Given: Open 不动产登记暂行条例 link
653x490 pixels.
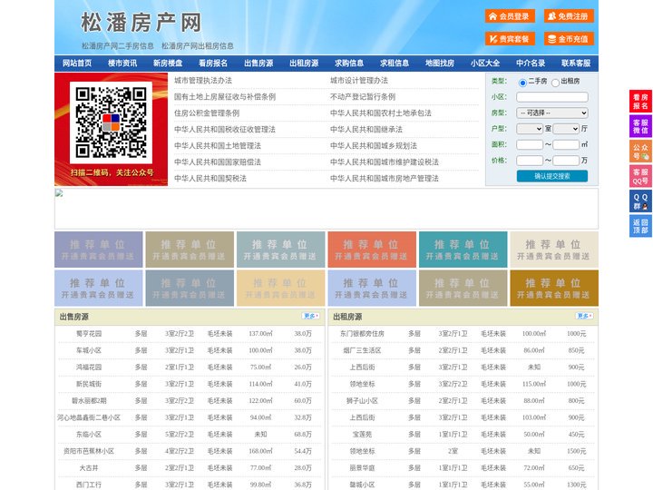Looking at the screenshot, I should tap(363, 97).
